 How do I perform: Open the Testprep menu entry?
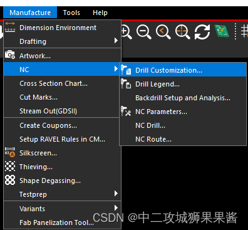click(x=62, y=194)
